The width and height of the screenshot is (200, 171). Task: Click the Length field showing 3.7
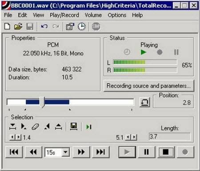tap(169, 136)
